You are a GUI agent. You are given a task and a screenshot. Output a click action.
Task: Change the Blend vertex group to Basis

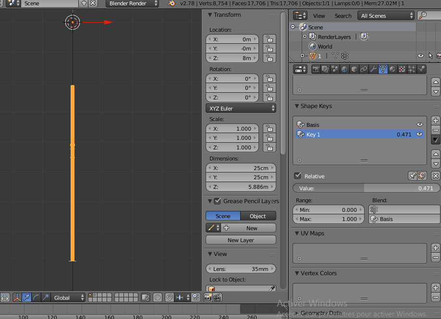click(404, 219)
